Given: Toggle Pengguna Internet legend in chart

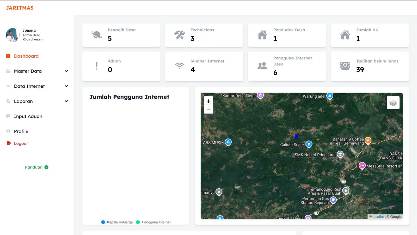Looking at the screenshot, I should (x=153, y=222).
